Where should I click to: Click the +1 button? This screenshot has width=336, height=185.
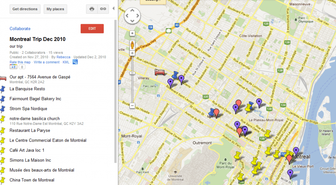coord(13,67)
